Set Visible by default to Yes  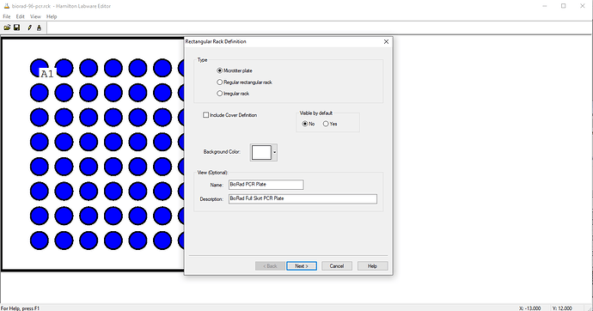click(326, 124)
